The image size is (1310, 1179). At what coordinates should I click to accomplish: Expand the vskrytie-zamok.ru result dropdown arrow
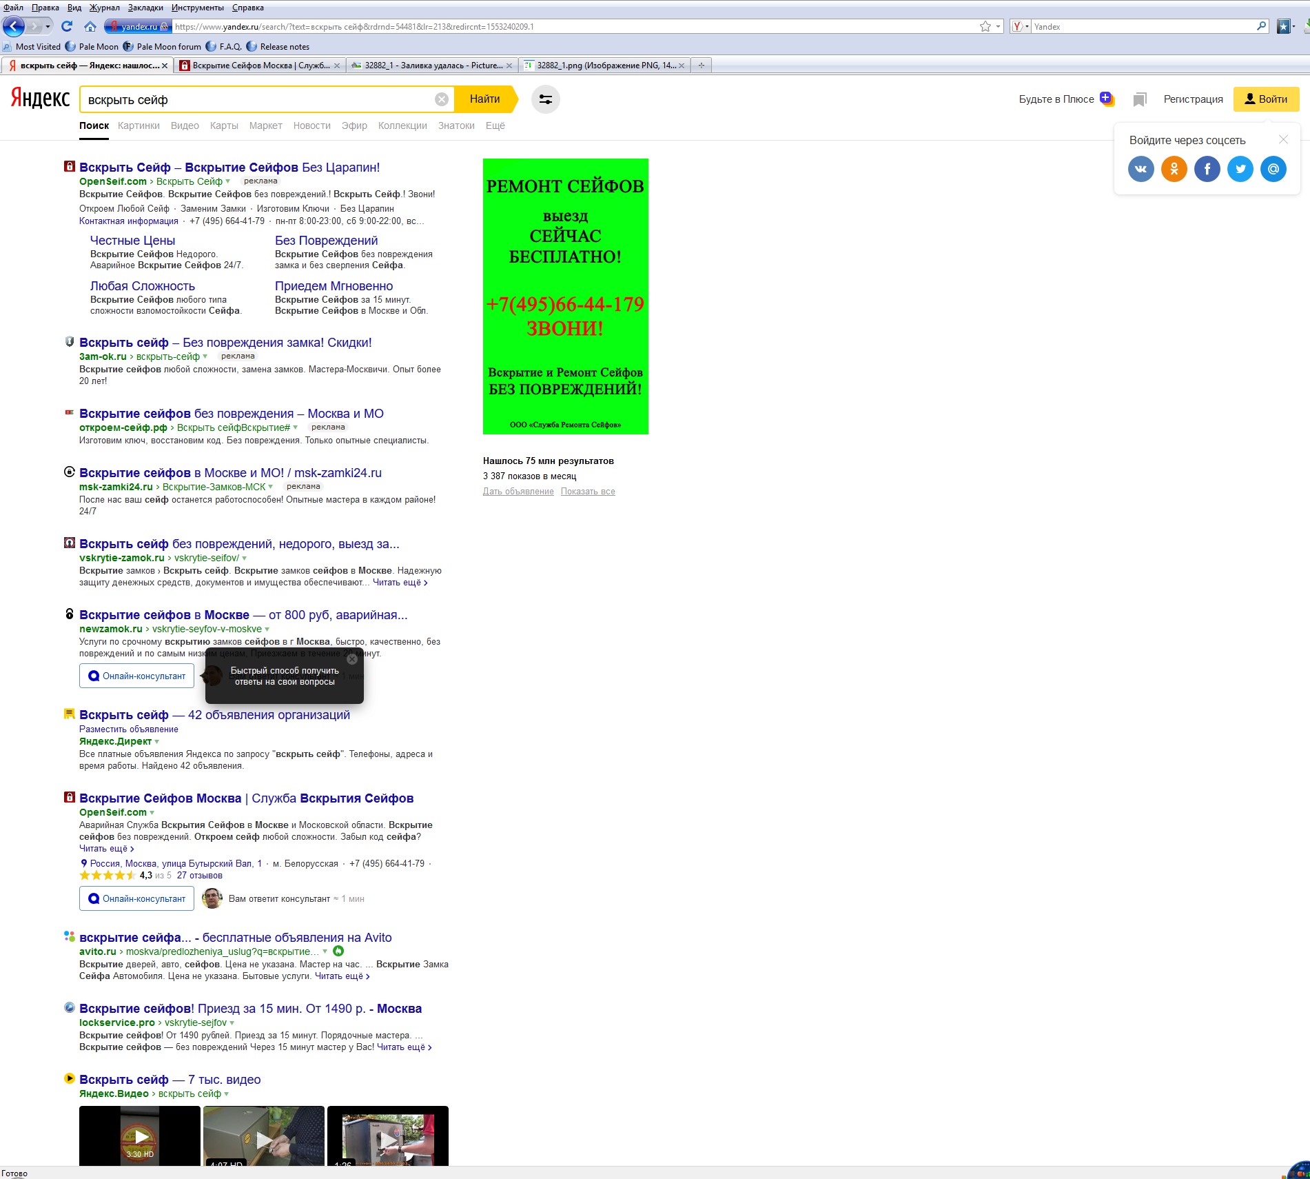point(245,558)
